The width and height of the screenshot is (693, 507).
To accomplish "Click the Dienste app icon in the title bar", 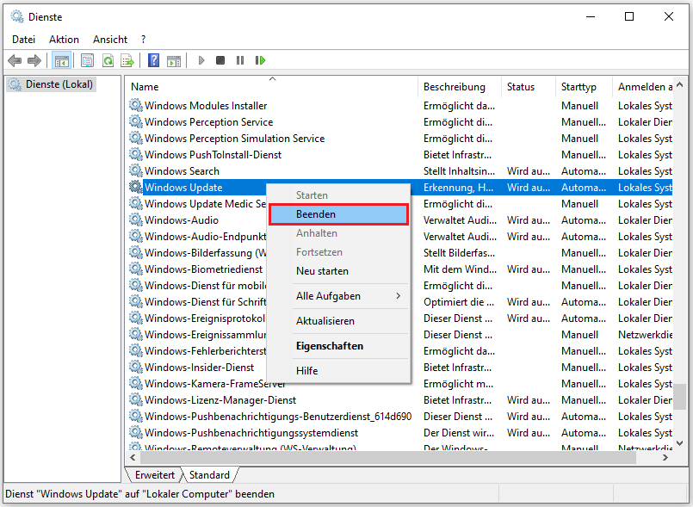I will pos(17,17).
